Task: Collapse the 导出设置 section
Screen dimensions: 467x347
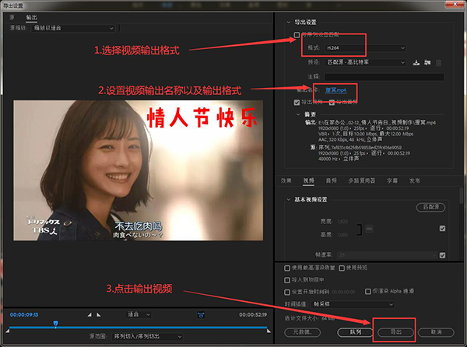Action: click(288, 22)
